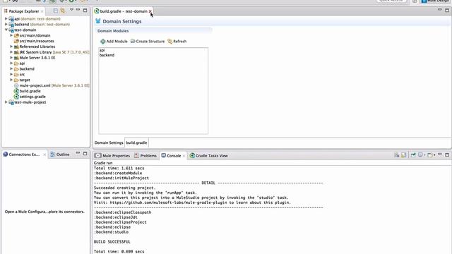The width and height of the screenshot is (452, 254).
Task: Collapse the test-domain project
Action: pos(6,30)
